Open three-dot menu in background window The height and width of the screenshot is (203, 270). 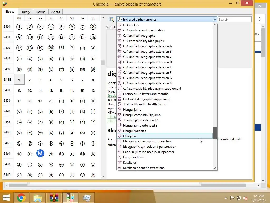point(259,19)
